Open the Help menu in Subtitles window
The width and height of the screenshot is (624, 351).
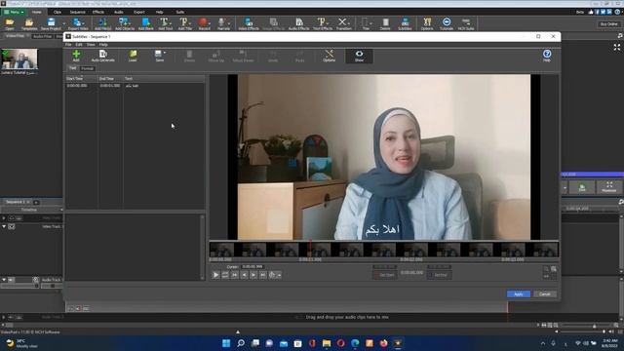(x=103, y=45)
